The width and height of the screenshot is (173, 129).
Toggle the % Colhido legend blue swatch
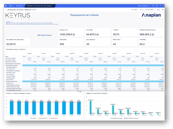point(31,118)
